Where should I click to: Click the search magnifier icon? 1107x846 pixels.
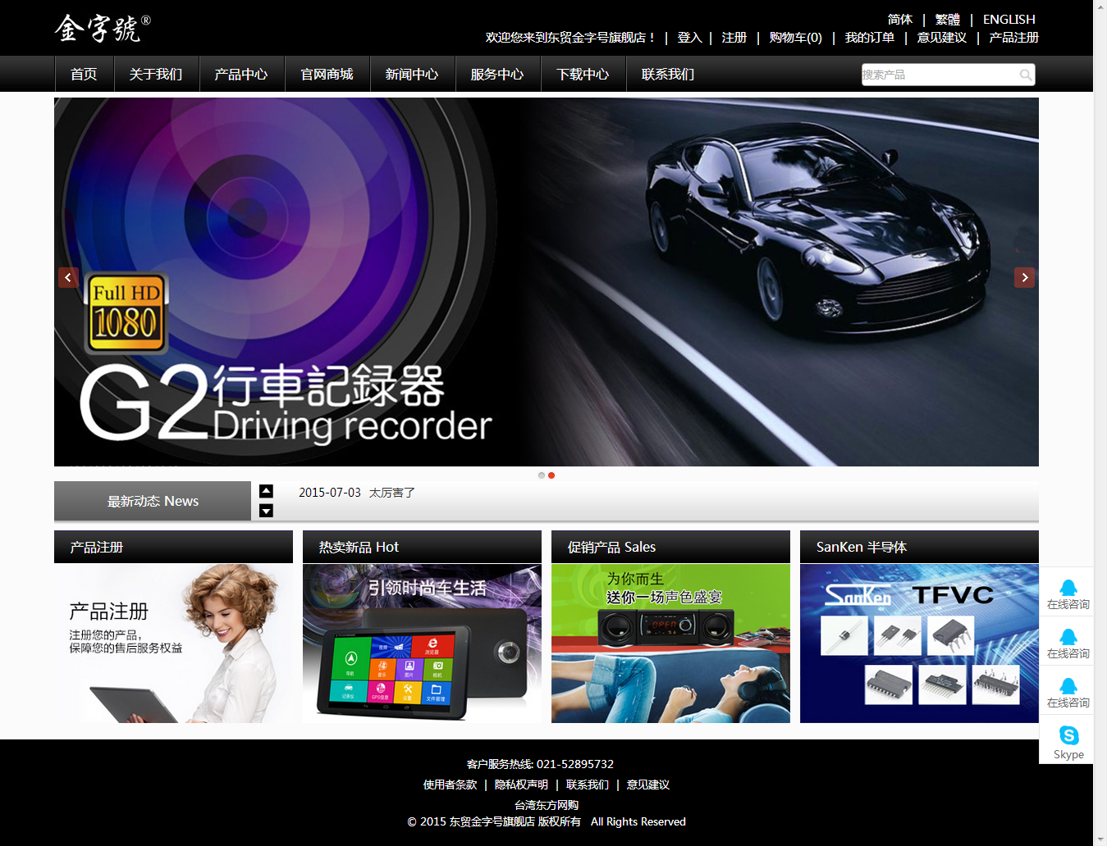pos(1025,75)
